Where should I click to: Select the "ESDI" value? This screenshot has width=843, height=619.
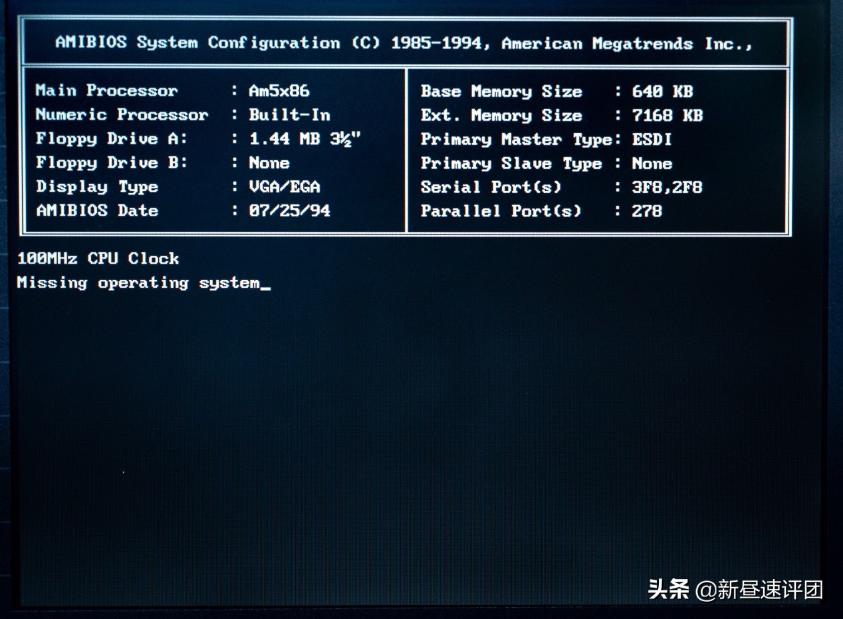point(652,140)
